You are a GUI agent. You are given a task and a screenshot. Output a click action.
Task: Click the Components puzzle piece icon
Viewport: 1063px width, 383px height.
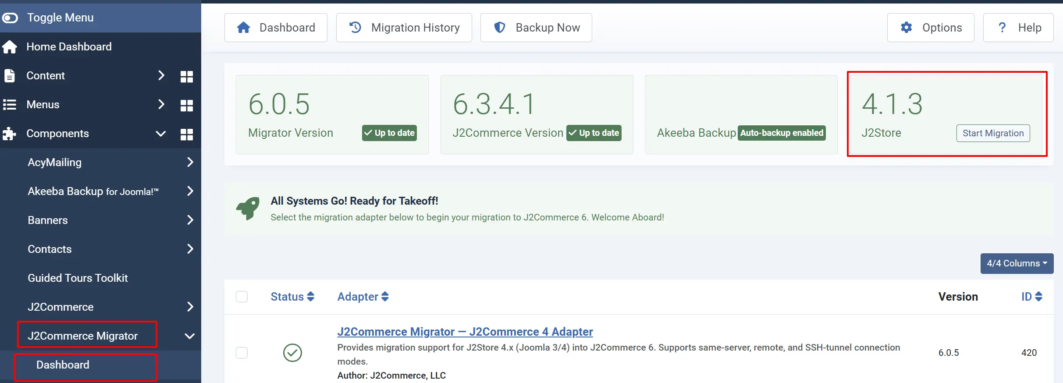pos(9,134)
